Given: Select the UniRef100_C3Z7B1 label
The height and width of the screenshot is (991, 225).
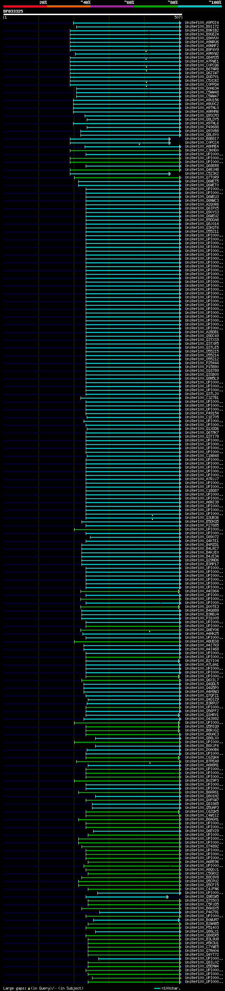Looking at the screenshot, I should tap(202, 398).
